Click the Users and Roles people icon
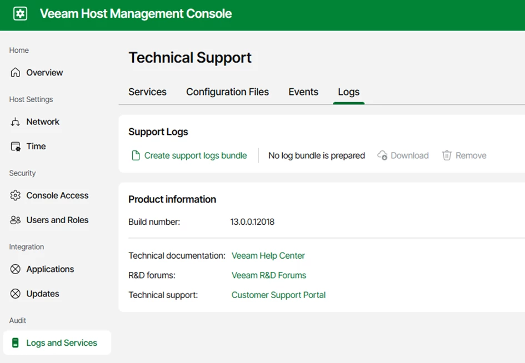 point(16,220)
